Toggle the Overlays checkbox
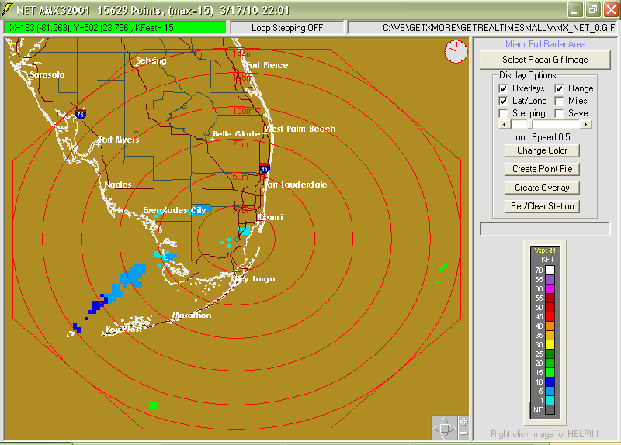This screenshot has width=621, height=445. pos(504,88)
